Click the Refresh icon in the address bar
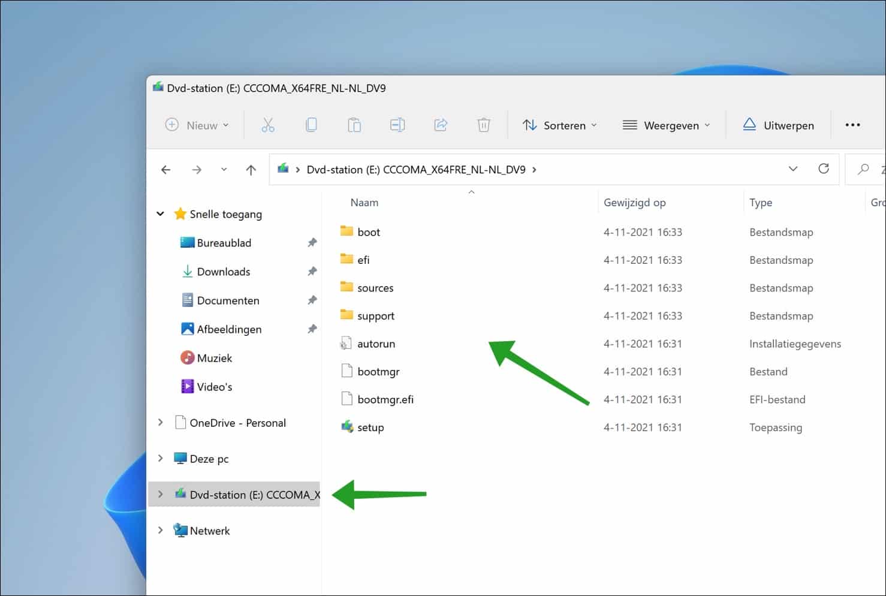This screenshot has width=886, height=596. click(x=824, y=168)
